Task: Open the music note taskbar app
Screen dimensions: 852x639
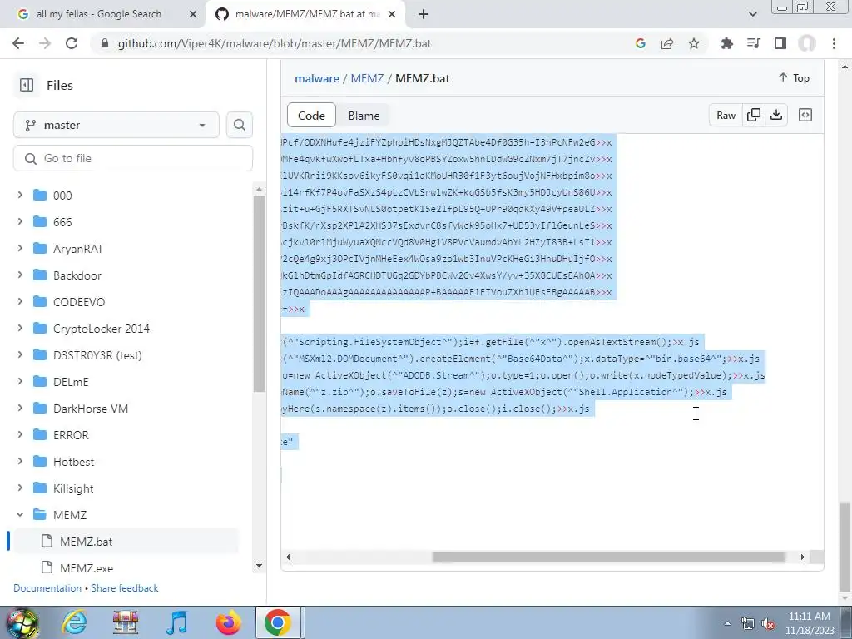Action: click(176, 622)
